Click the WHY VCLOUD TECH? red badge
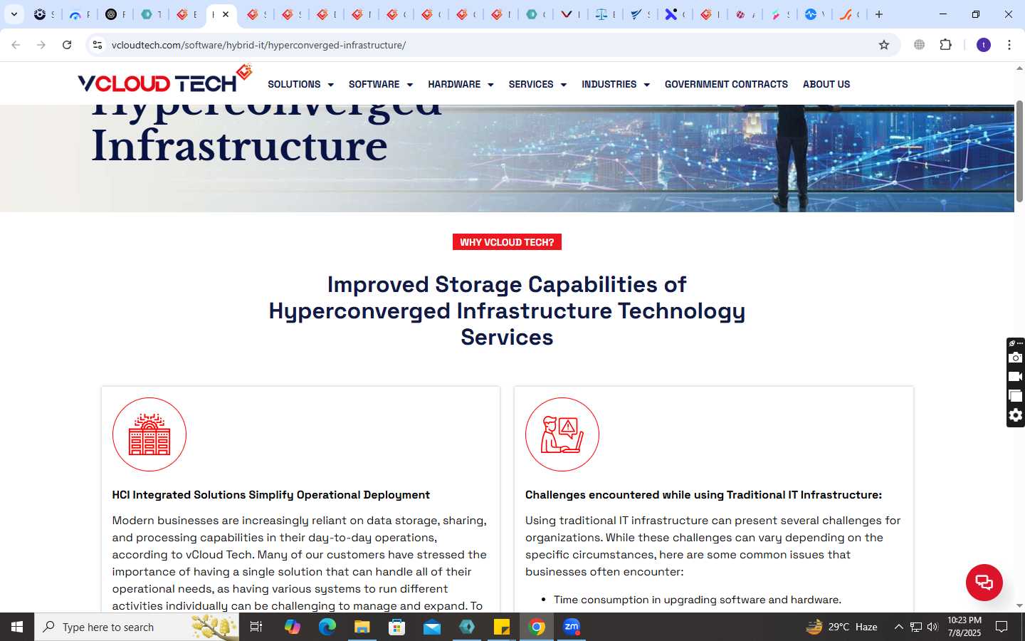 click(507, 242)
